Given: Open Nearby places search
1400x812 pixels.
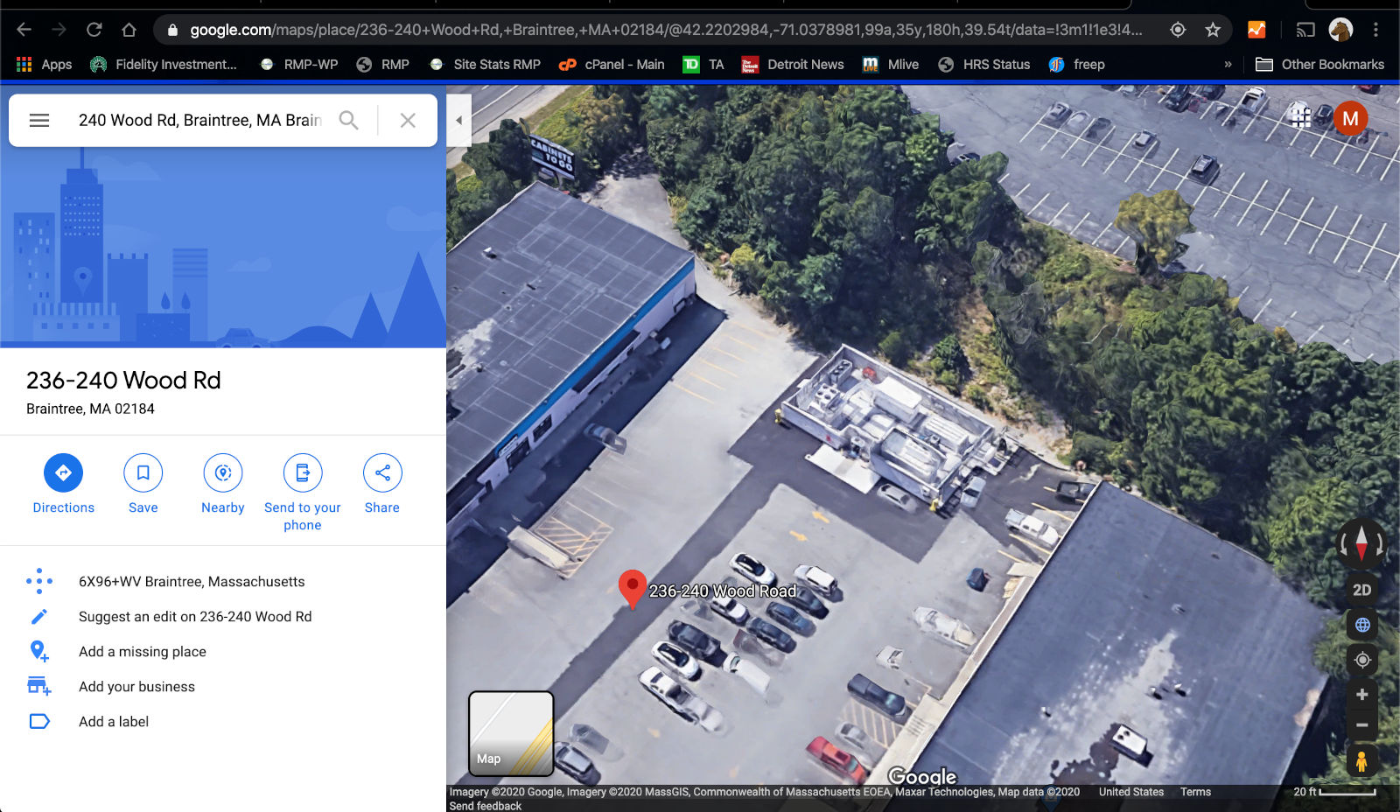Looking at the screenshot, I should click(x=223, y=472).
